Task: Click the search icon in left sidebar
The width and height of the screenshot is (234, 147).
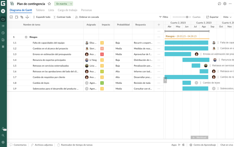Action: pos(3,135)
